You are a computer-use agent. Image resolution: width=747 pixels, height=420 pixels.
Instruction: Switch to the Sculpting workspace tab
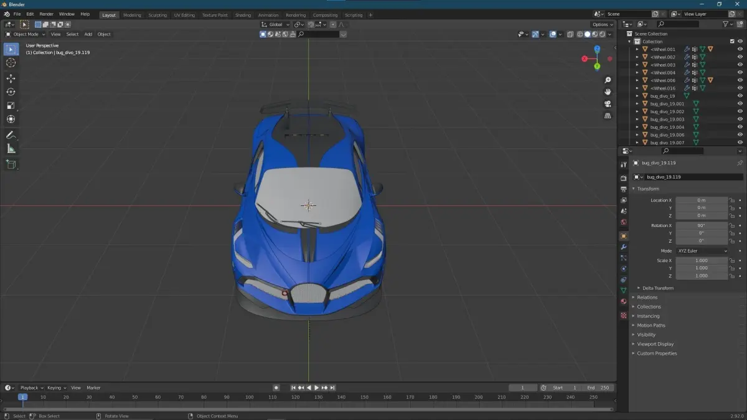pyautogui.click(x=157, y=15)
